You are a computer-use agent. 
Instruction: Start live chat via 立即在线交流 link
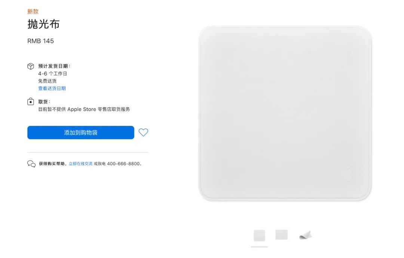pyautogui.click(x=80, y=164)
